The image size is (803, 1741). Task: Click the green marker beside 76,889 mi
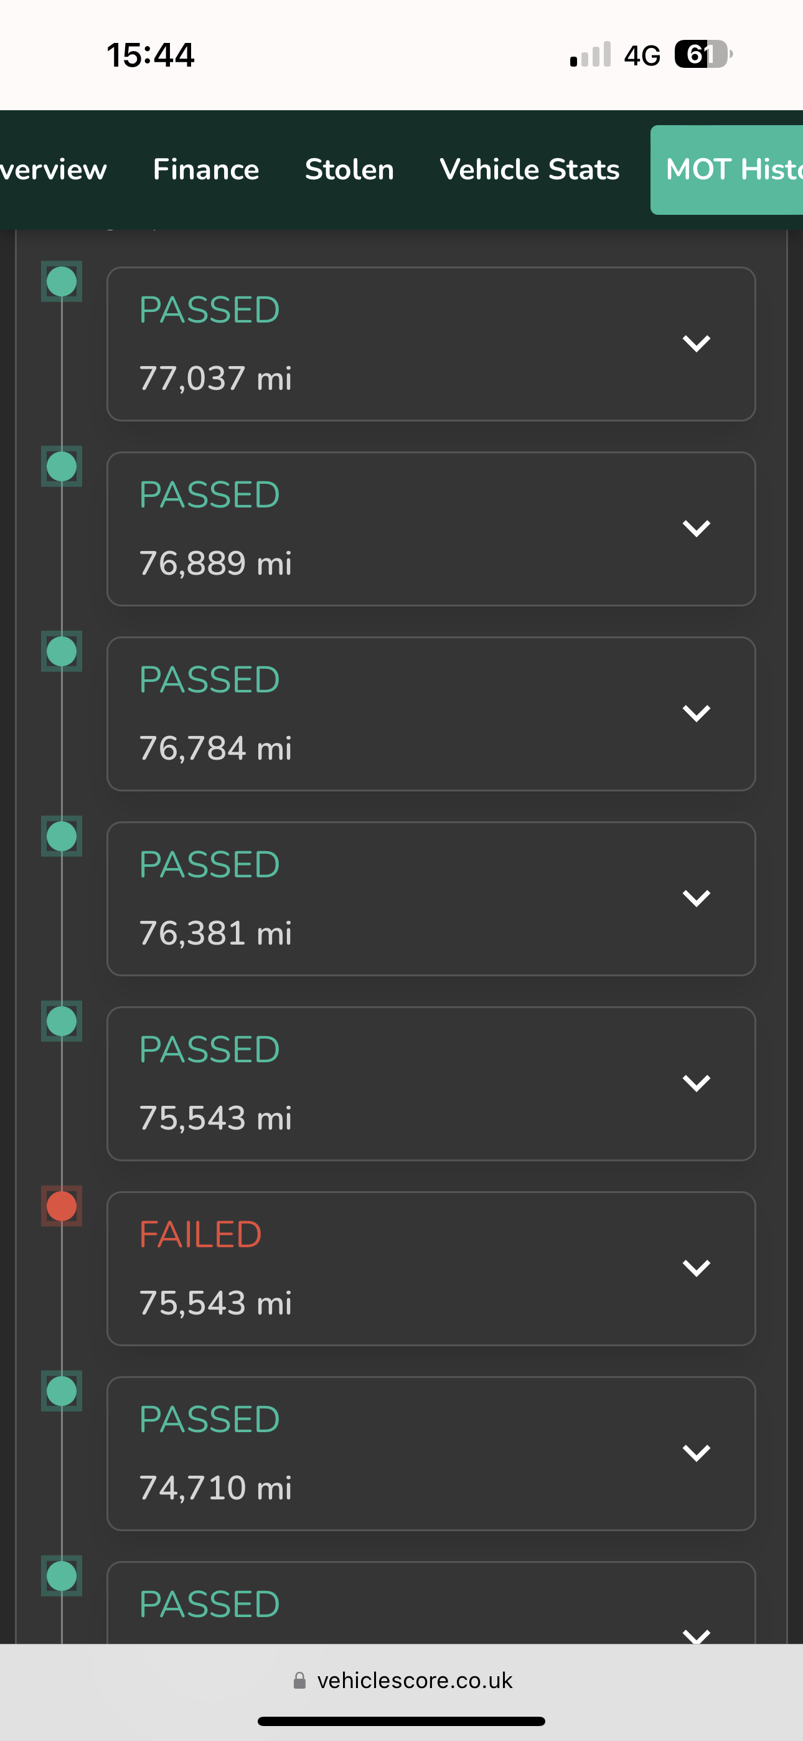(x=62, y=466)
